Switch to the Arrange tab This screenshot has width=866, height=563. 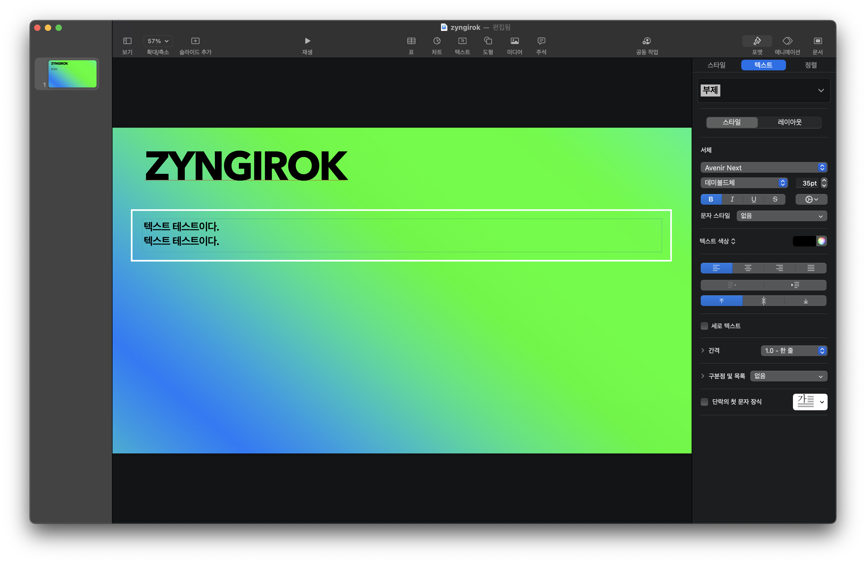[x=810, y=65]
